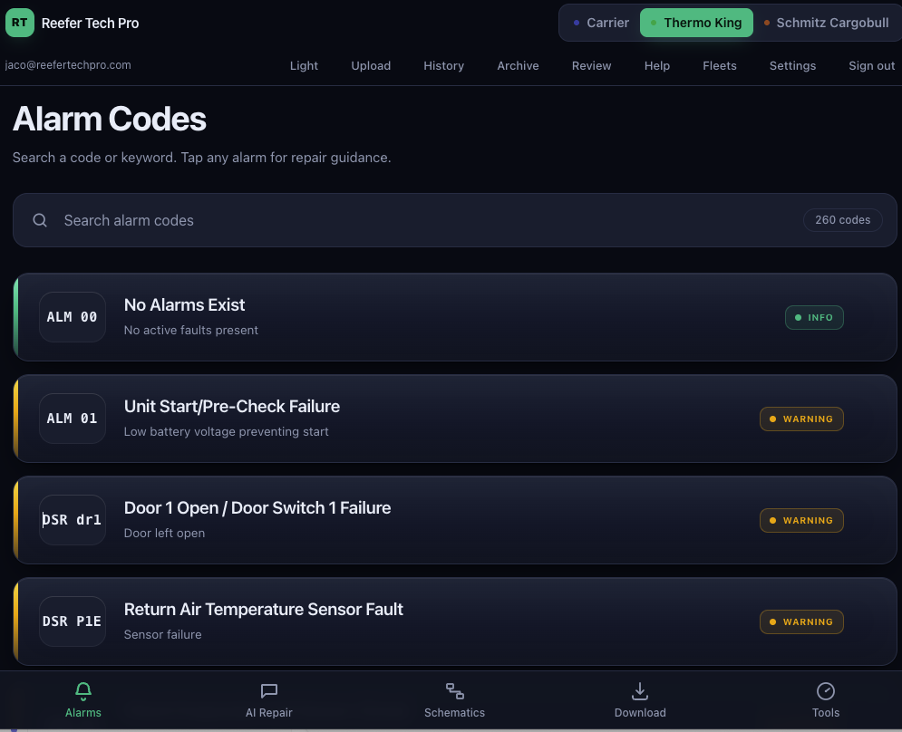Click the 'No active faults present' description
The height and width of the screenshot is (732, 902).
coord(191,330)
